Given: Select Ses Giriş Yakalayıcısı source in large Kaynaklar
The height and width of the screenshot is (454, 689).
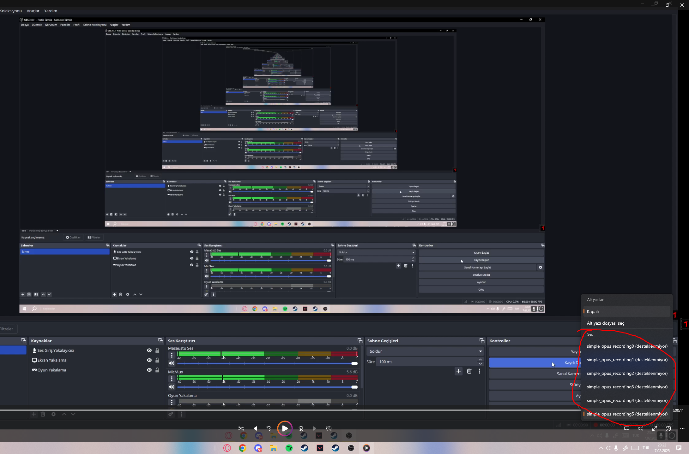Looking at the screenshot, I should tap(56, 350).
